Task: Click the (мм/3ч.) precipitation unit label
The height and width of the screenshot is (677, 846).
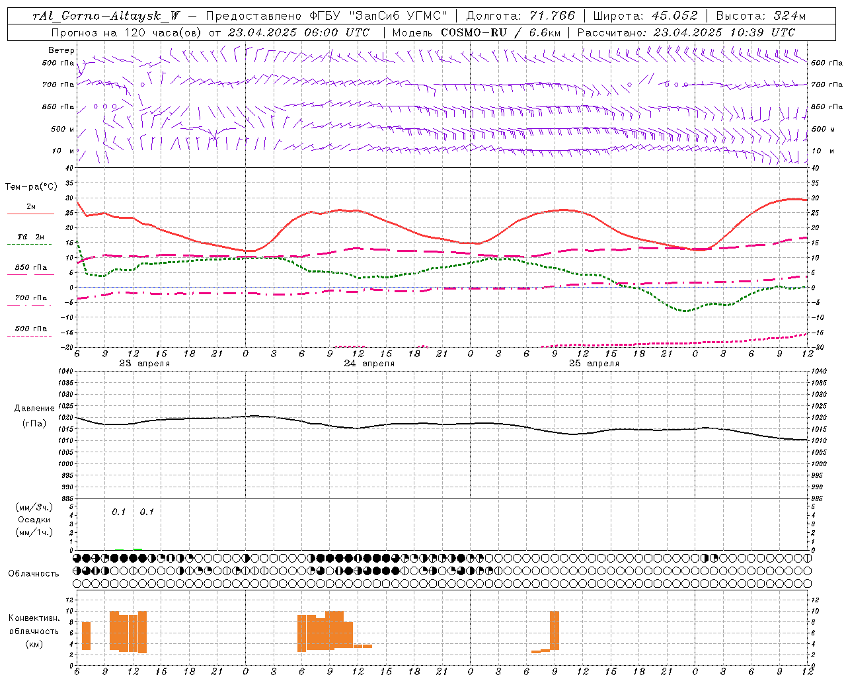Action: point(34,507)
